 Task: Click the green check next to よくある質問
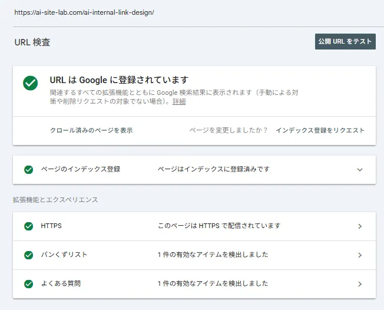click(x=29, y=284)
